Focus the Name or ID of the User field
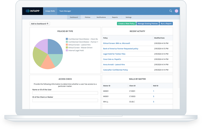 65,93
